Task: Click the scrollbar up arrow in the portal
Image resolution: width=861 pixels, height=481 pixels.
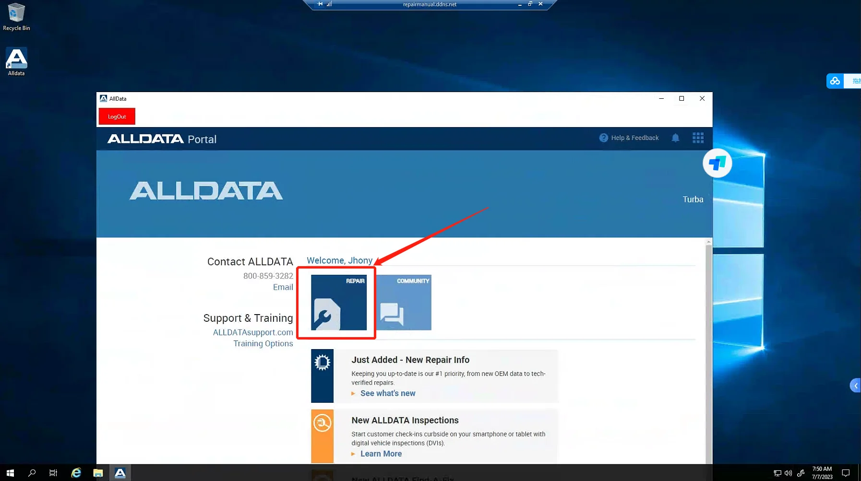Action: [x=708, y=242]
